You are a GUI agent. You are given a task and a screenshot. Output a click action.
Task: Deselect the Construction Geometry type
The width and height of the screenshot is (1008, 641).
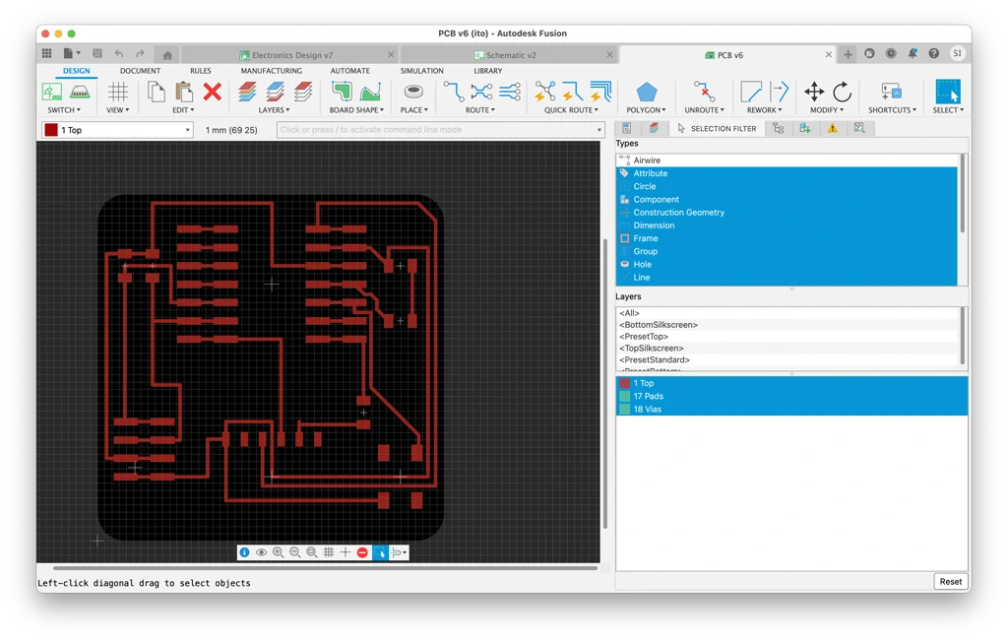(x=787, y=212)
